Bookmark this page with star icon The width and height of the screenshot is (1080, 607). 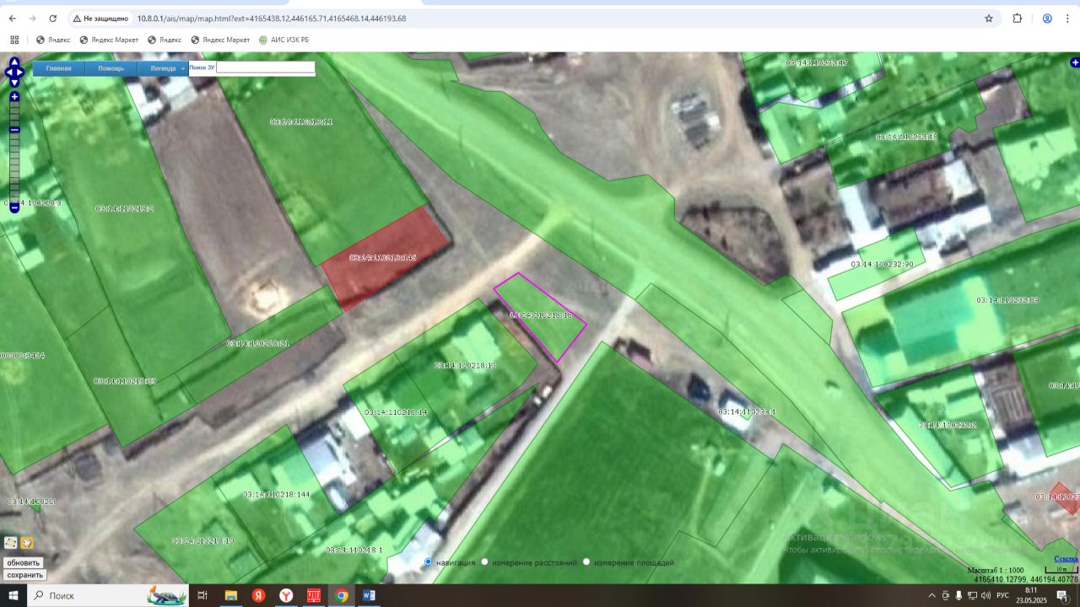coord(988,18)
